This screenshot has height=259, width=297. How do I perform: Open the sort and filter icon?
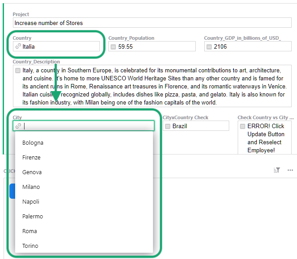tap(276, 170)
